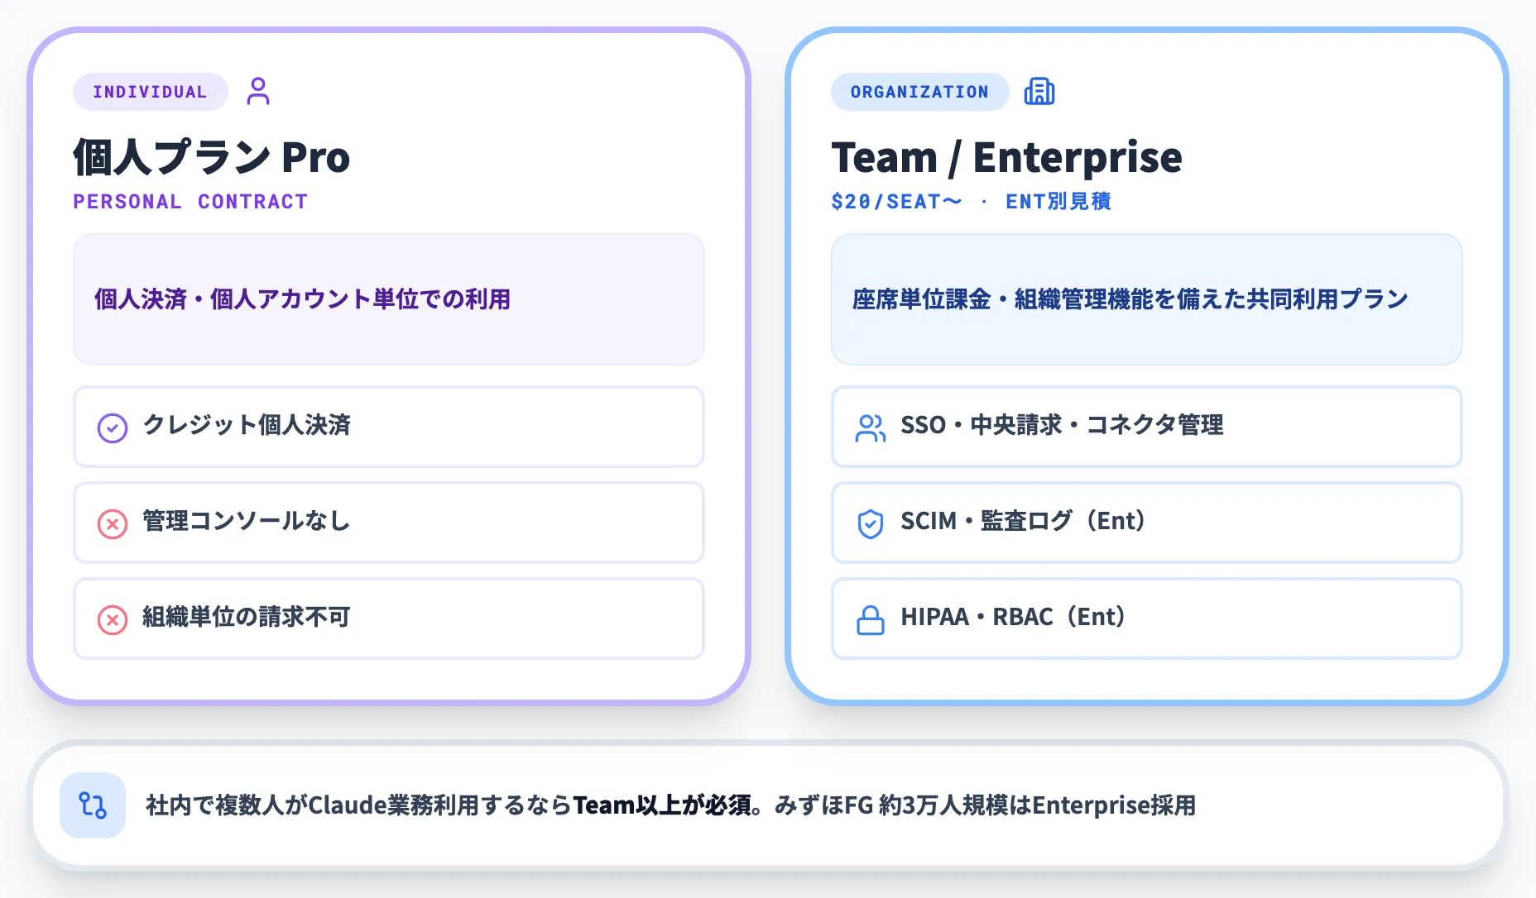The image size is (1536, 898).
Task: Click 個人決済・個人アカウント単位での利用 description
Action: (x=302, y=299)
